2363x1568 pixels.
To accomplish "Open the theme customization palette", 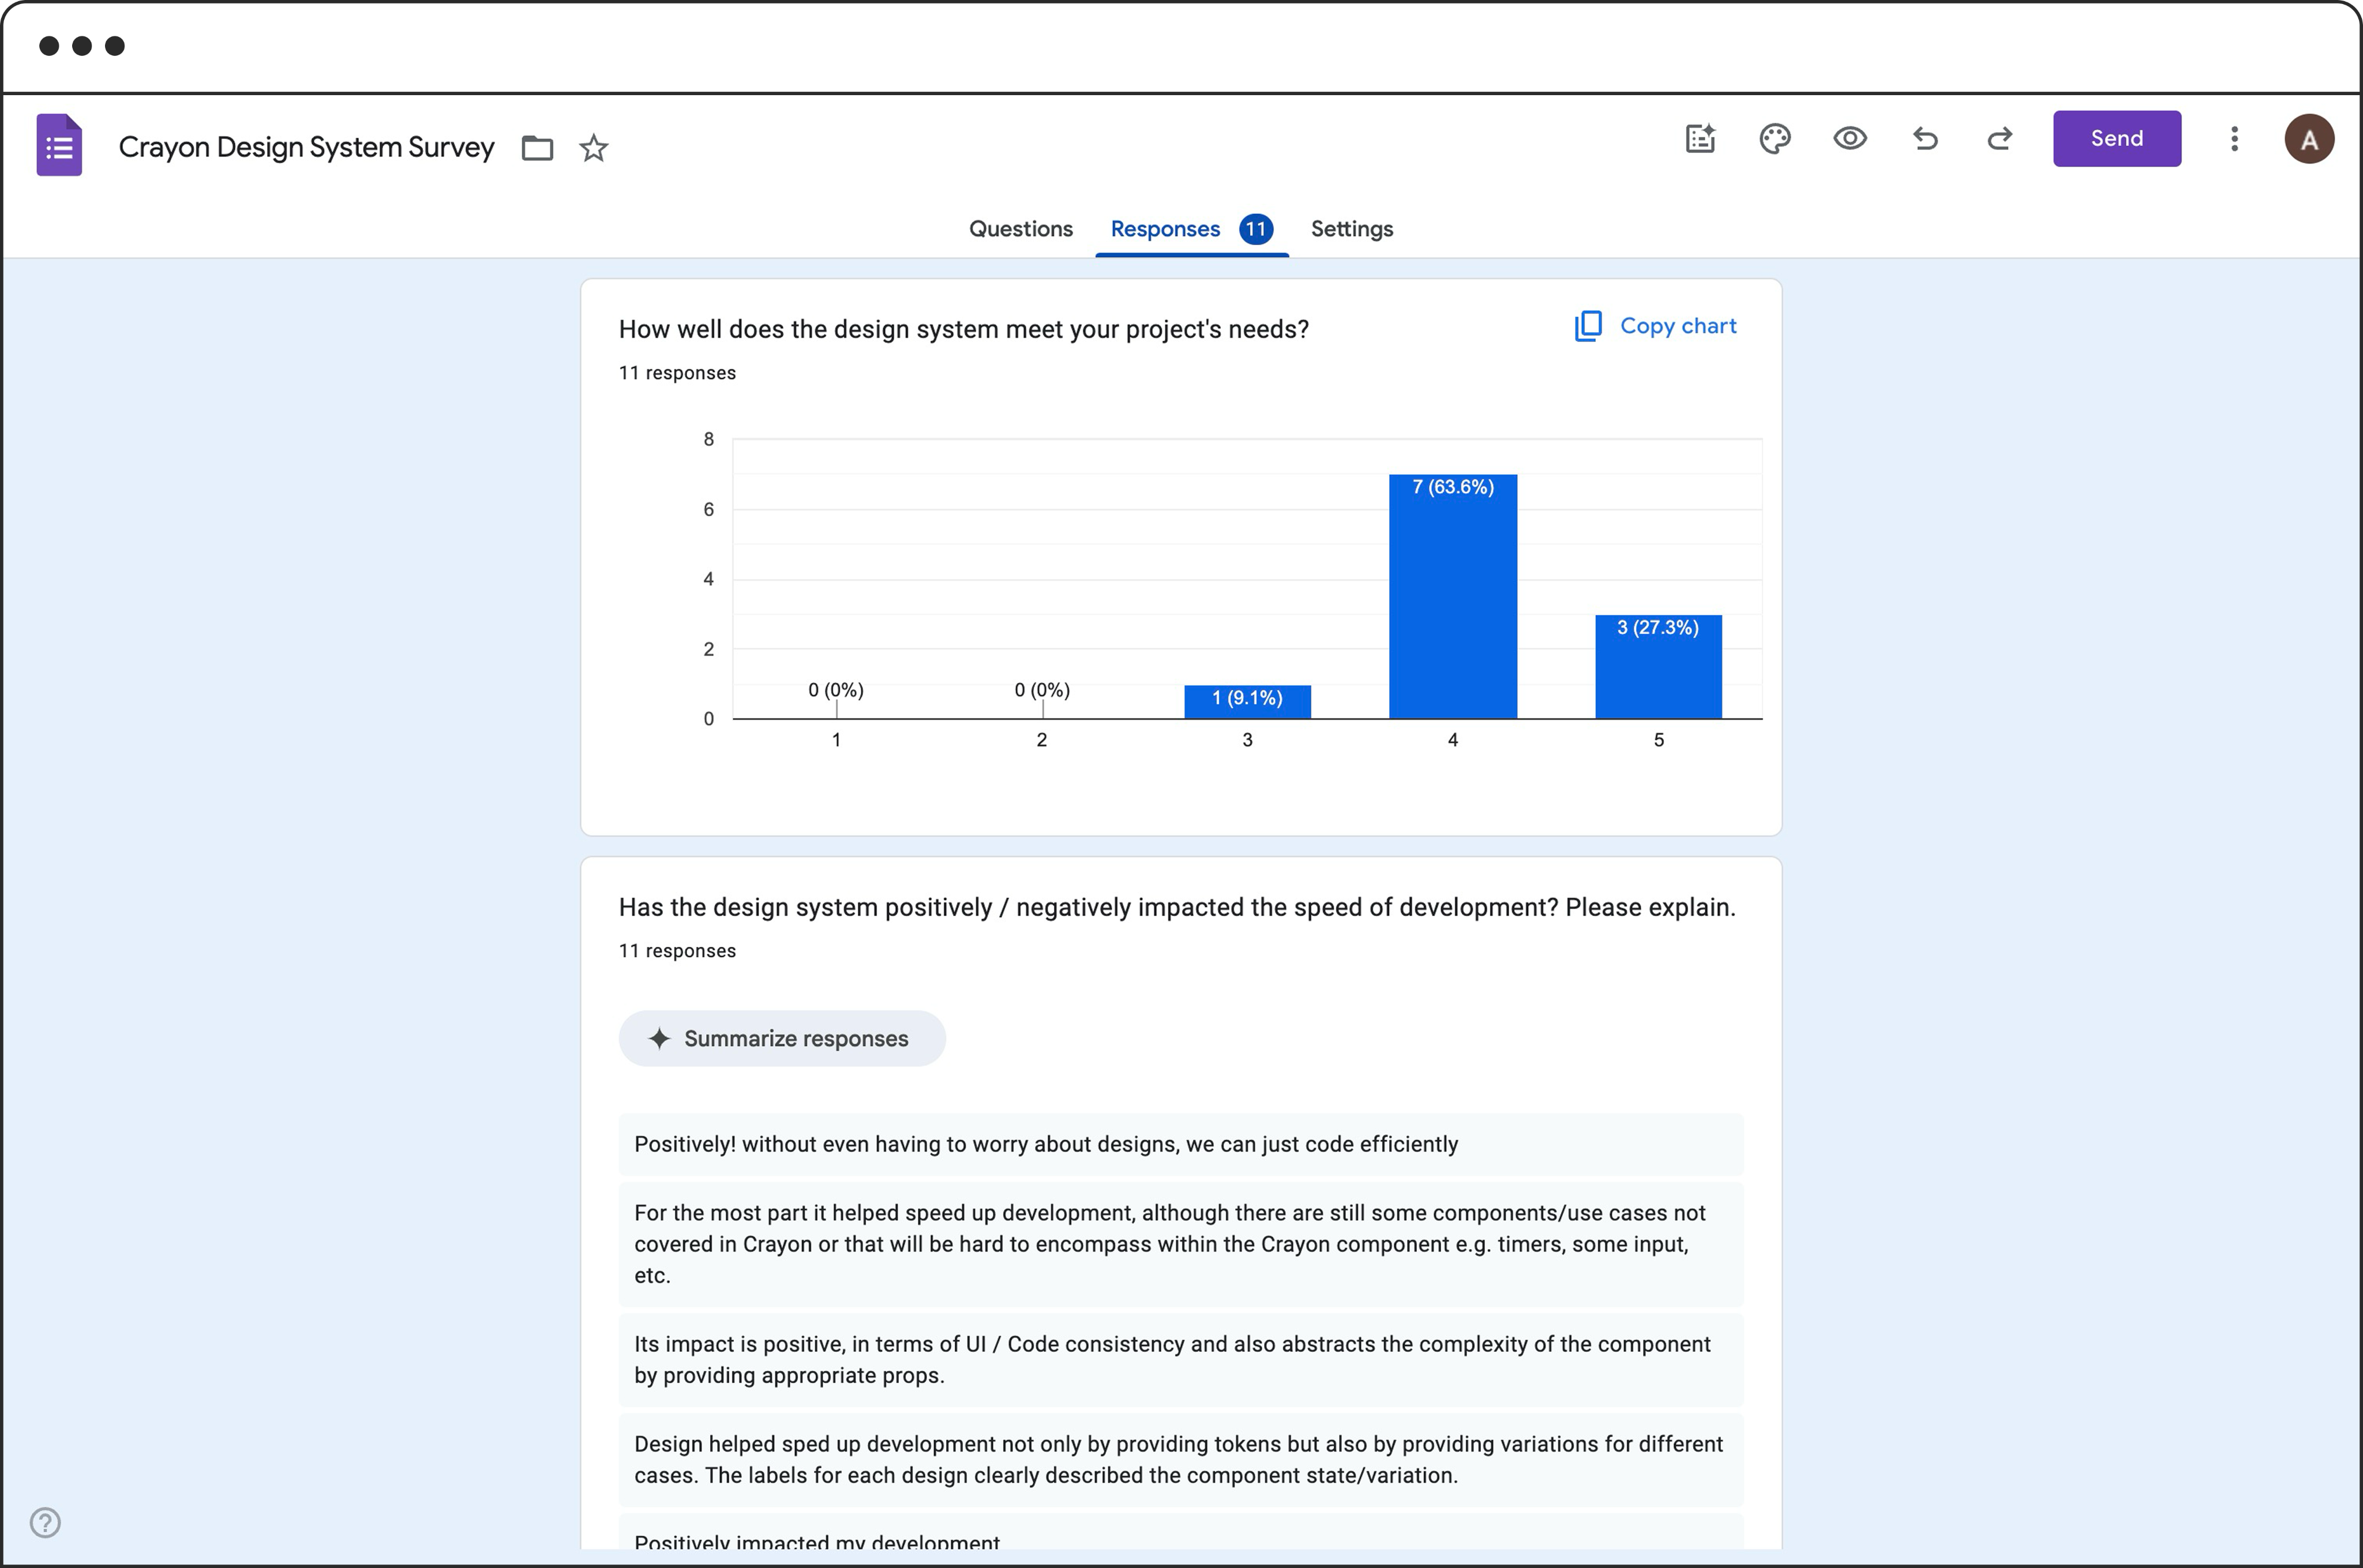I will (1775, 139).
